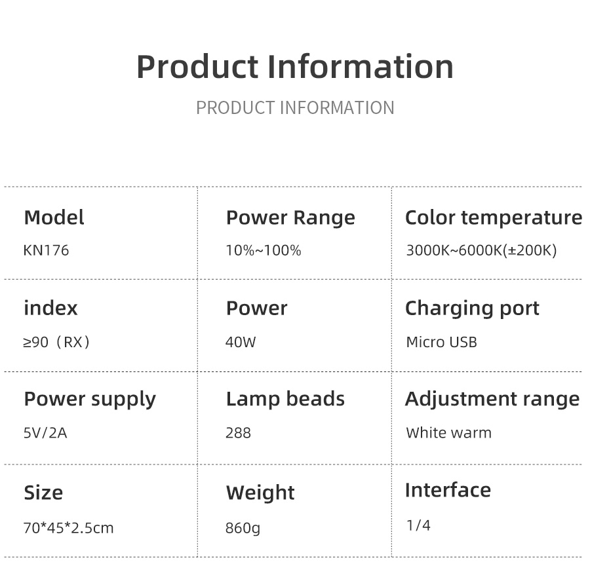Select the "Power supply" heading
Viewport: 590px width, 585px height.
click(x=90, y=399)
